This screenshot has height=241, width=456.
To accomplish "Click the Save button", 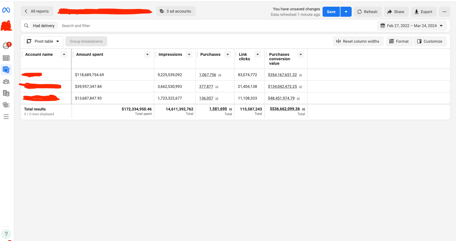I will 331,12.
